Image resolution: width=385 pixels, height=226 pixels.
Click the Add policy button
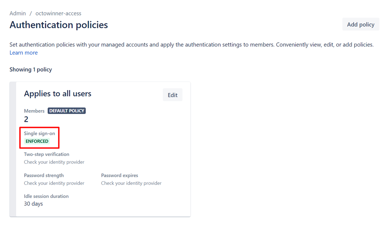tap(360, 24)
